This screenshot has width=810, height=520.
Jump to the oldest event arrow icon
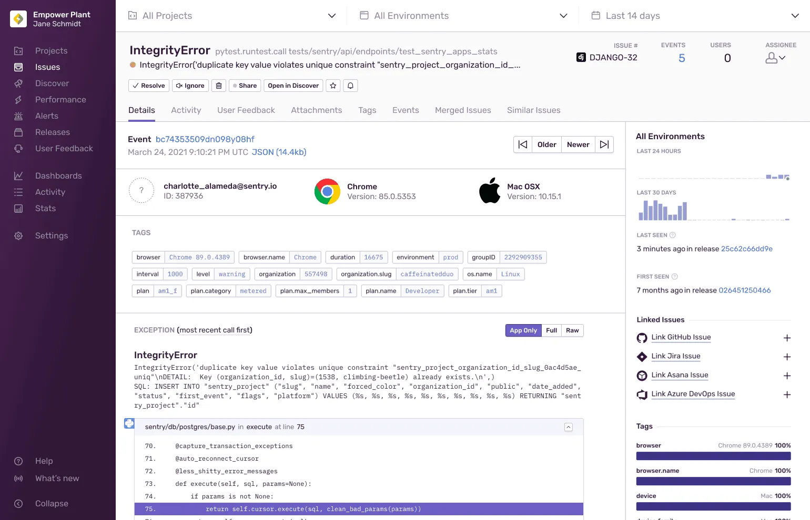(x=523, y=144)
